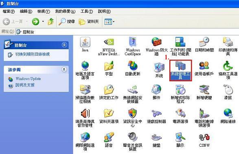Collapse the 請參閱 sidebar panel

coord(64,69)
